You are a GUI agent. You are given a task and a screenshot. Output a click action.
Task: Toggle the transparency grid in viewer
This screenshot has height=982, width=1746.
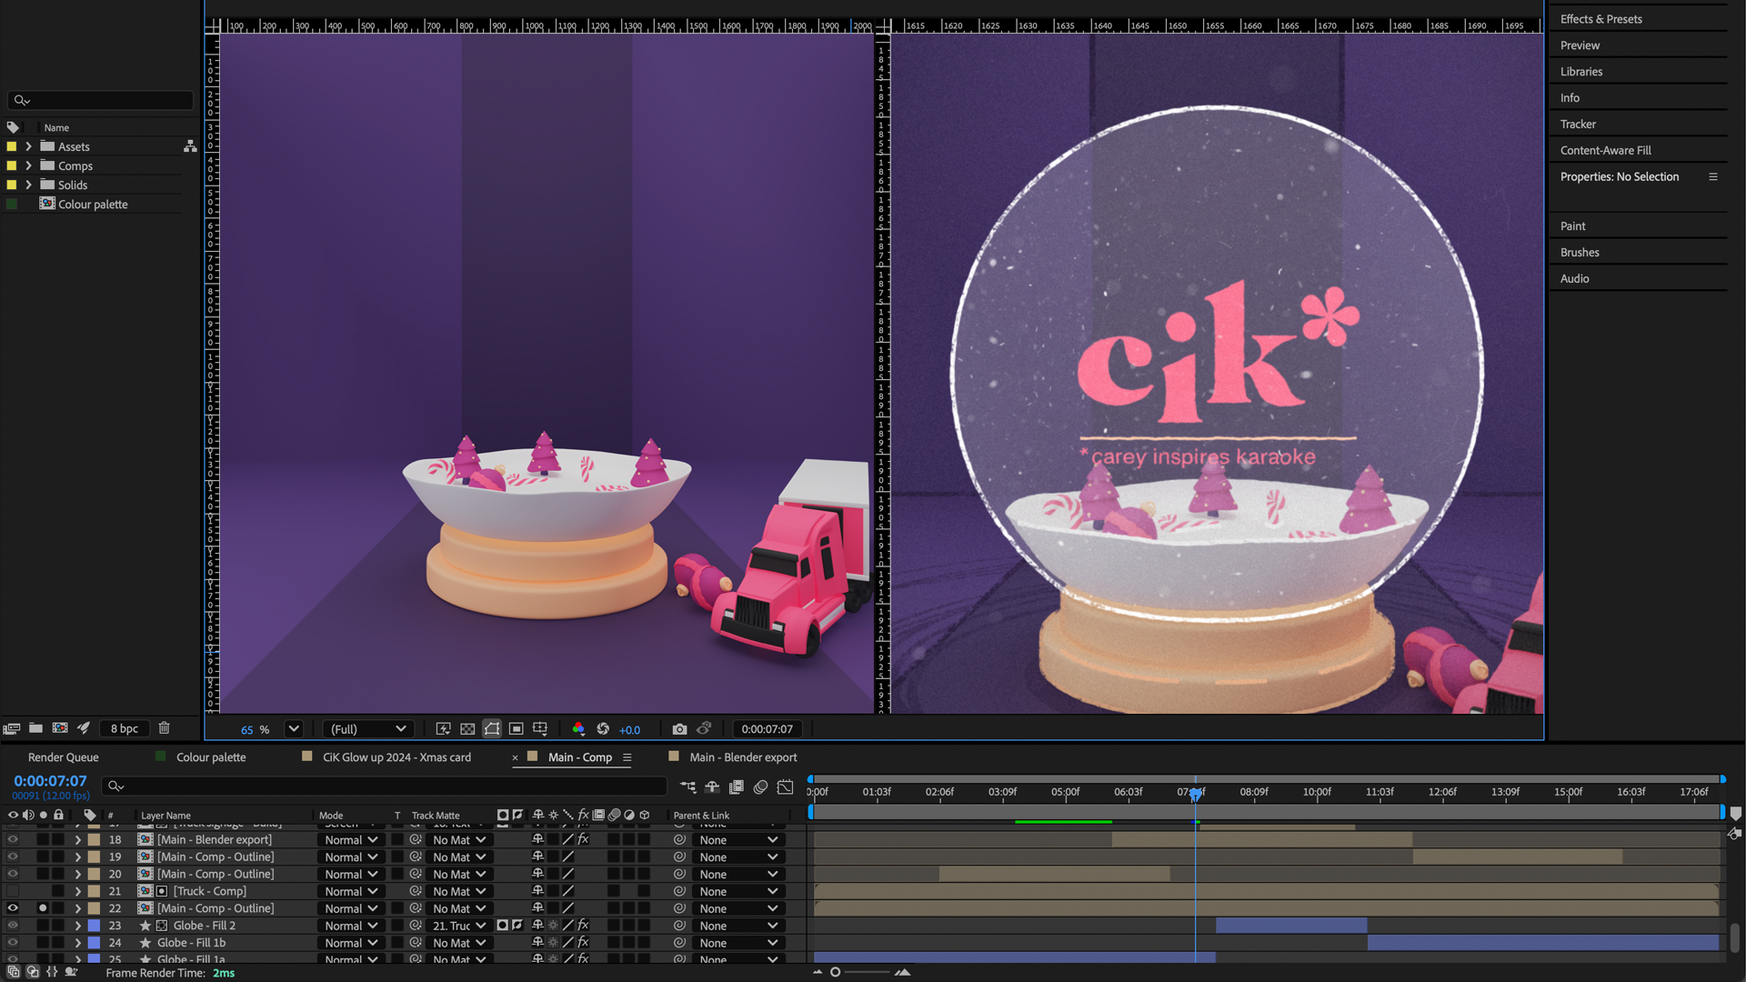(467, 729)
